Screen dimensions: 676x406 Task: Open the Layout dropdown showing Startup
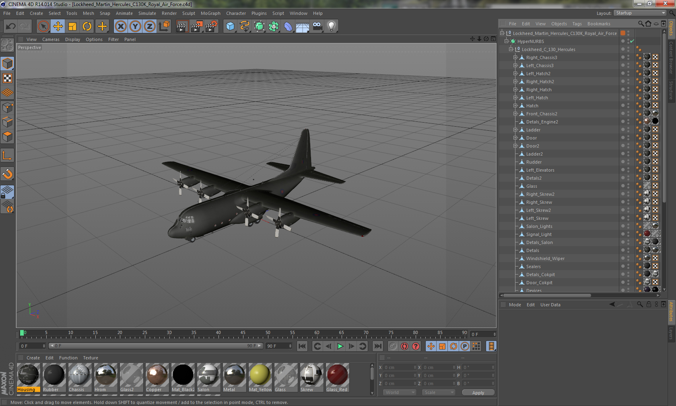click(641, 13)
